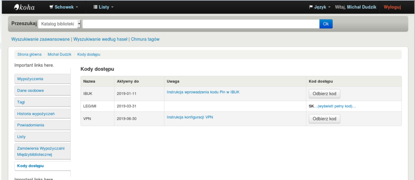Show the full LEGIMI access code
Image resolution: width=415 pixels, height=180 pixels.
pos(336,106)
